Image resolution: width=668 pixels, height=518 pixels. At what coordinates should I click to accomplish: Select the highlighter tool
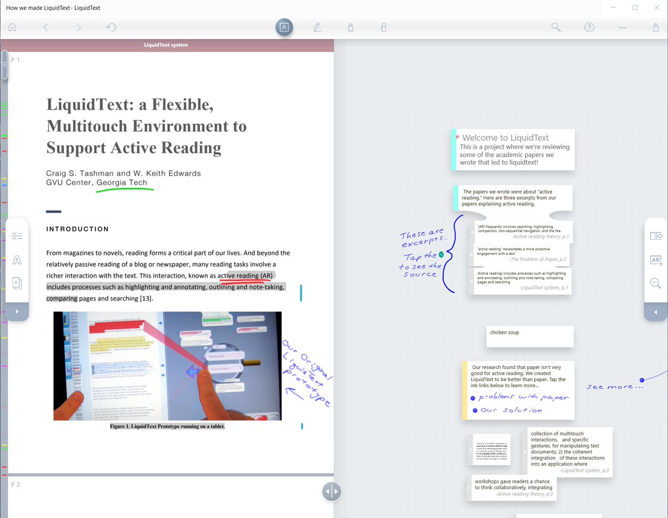tap(350, 27)
